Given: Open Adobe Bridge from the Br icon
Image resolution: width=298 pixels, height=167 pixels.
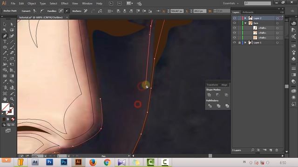Looking at the screenshot, I should pyautogui.click(x=111, y=3).
